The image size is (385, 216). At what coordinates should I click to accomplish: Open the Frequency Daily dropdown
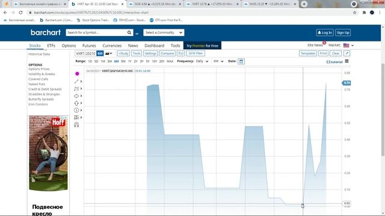202,61
